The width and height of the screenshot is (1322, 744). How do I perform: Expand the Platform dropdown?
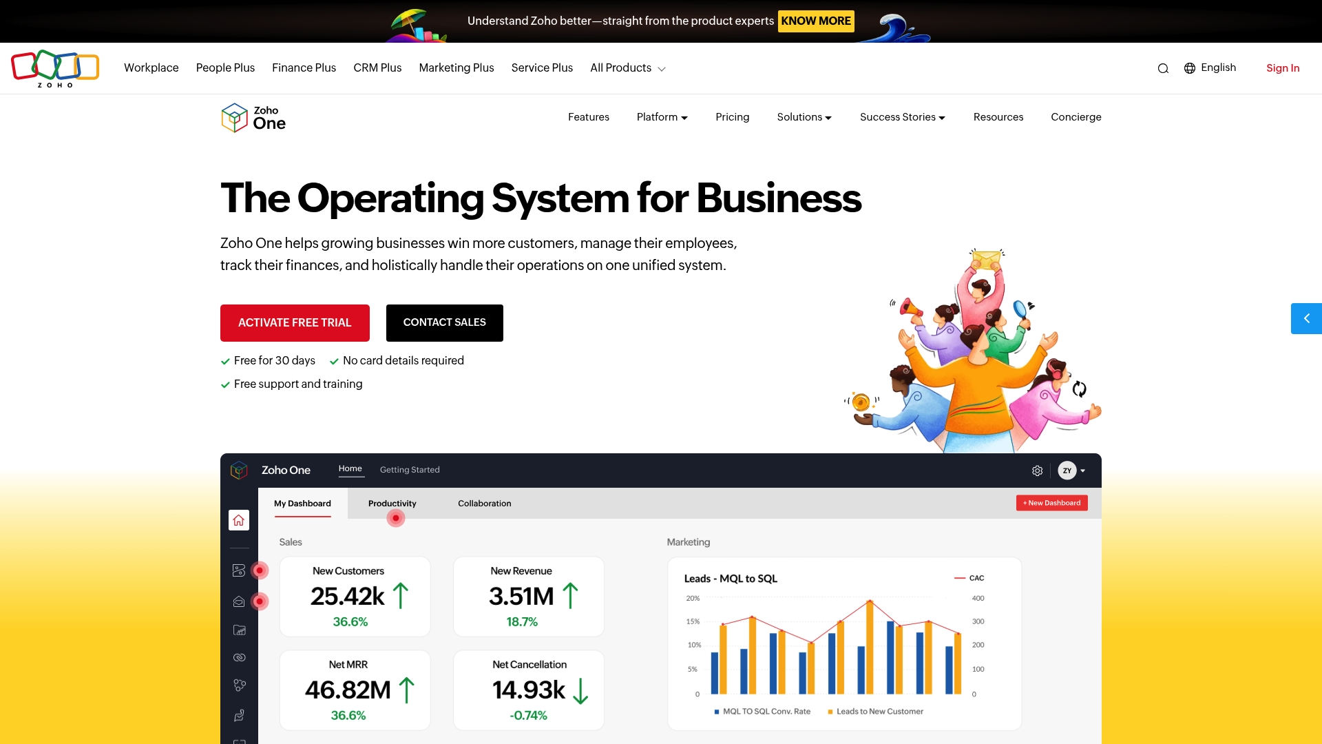coord(662,117)
